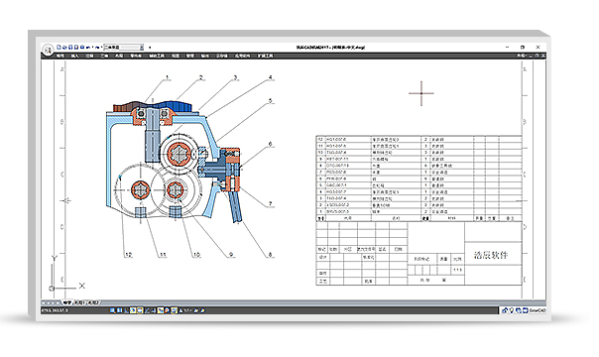Switch to the 视图 (View) ribbon tab
The image size is (599, 357).
(x=175, y=57)
